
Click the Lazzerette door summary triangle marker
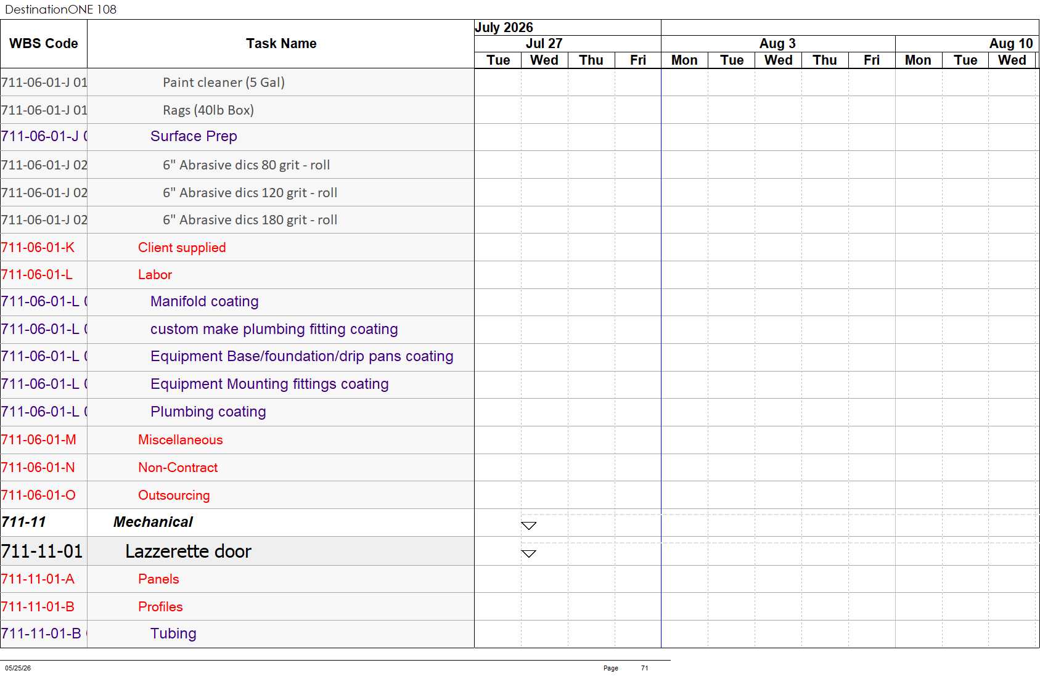[528, 553]
